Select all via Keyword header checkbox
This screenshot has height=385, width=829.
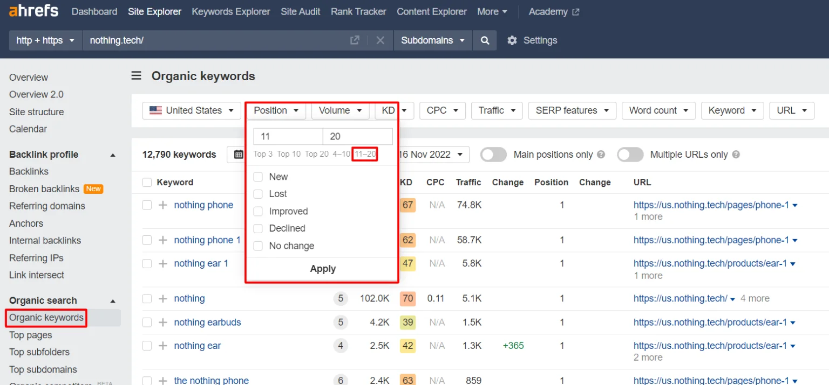[147, 183]
